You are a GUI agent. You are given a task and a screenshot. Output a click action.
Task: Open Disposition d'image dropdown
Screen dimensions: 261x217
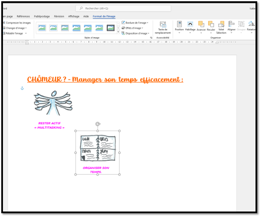pyautogui.click(x=135, y=33)
